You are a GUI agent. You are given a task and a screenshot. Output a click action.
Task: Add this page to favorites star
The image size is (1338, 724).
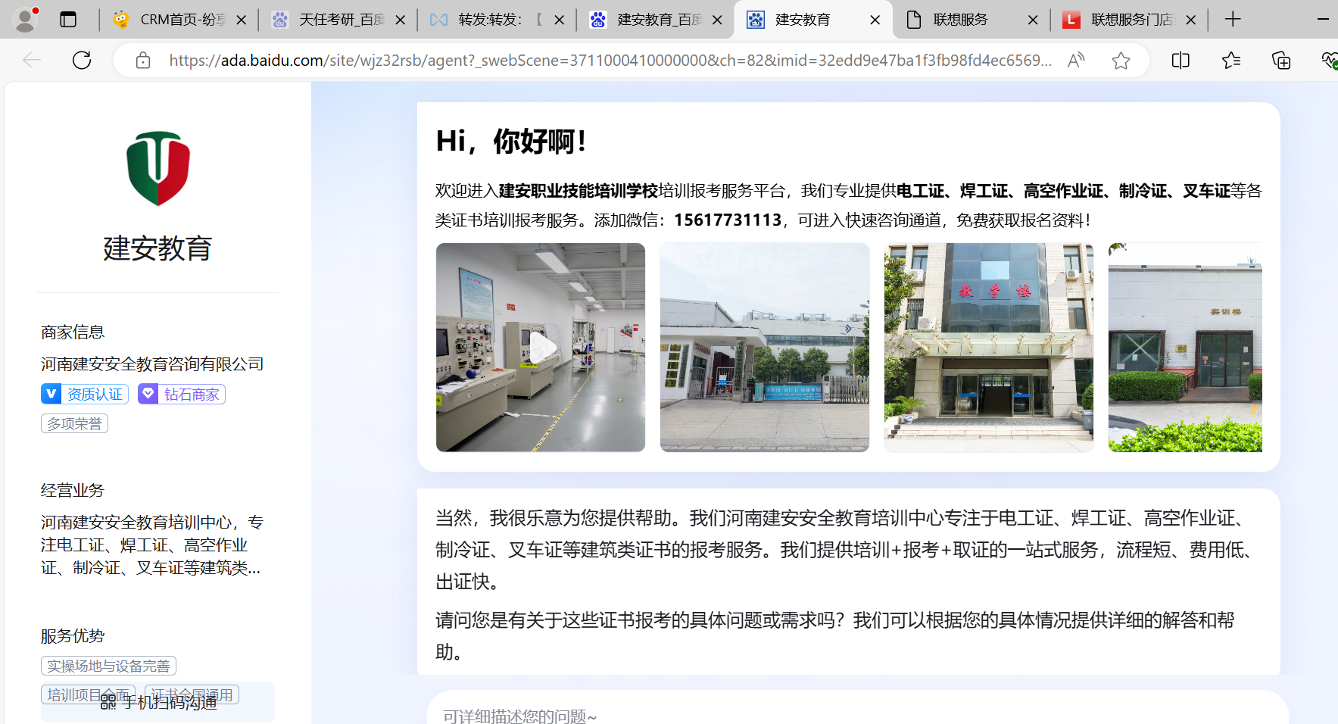pyautogui.click(x=1121, y=61)
